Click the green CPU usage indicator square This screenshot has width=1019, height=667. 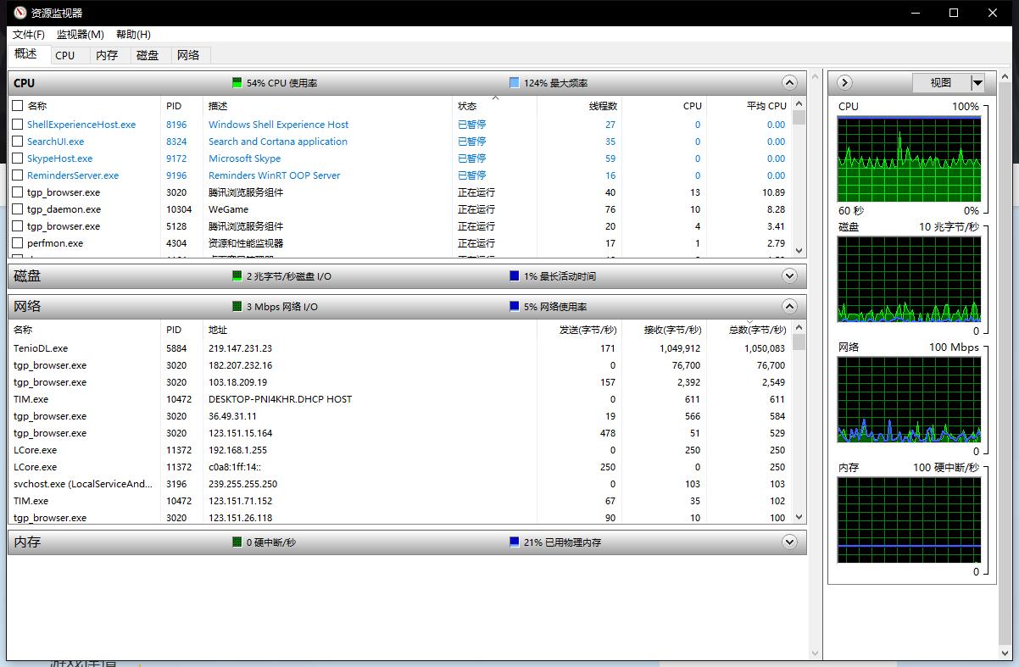point(237,83)
